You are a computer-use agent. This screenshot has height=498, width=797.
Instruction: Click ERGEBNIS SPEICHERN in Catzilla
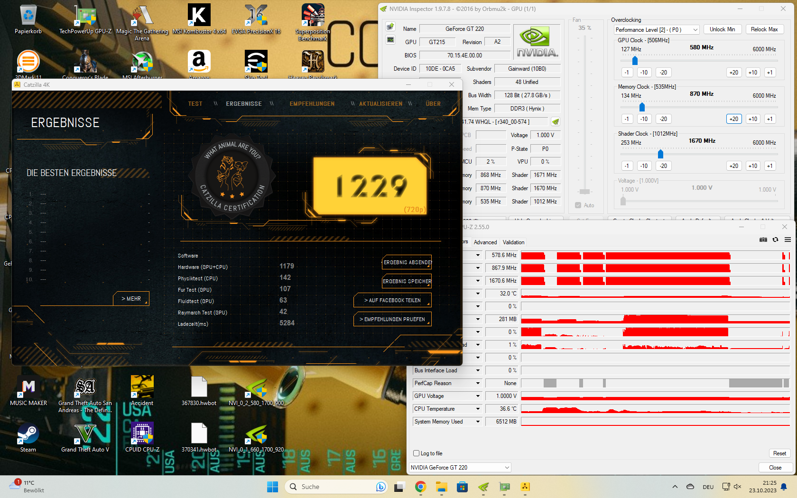tap(407, 281)
